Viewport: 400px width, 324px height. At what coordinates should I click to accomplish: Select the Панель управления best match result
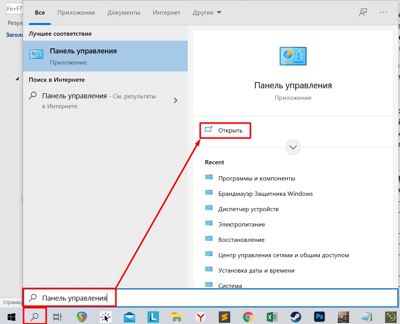click(105, 56)
